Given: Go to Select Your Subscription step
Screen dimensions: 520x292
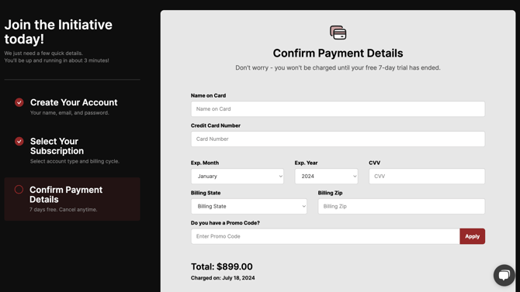Looking at the screenshot, I should point(57,146).
